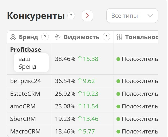Click the MacroCRM brand name
The height and width of the screenshot is (137, 168).
click(25, 131)
